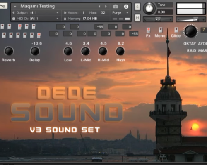Screen dimensions: 207x165
Task: Toggle fourth switch in upper switch row
Action: [x=26, y=26]
